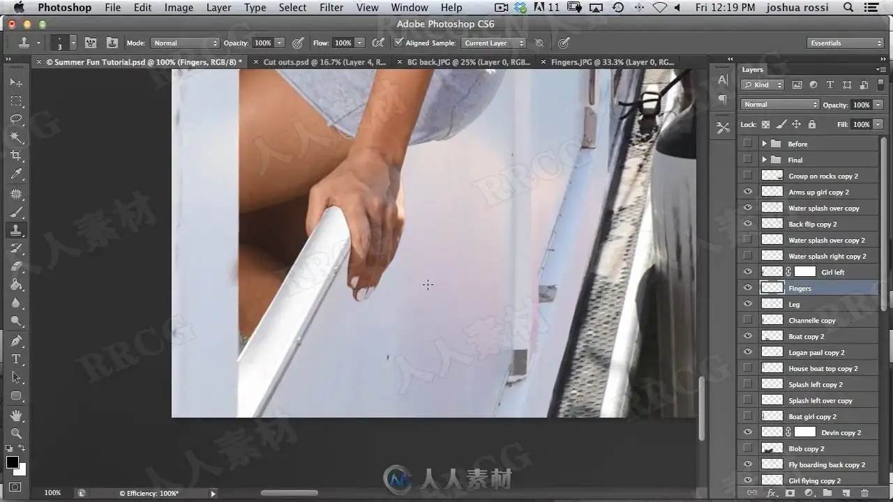Open the layer blend mode dropdown
Viewport: 893px width, 502px height.
780,105
